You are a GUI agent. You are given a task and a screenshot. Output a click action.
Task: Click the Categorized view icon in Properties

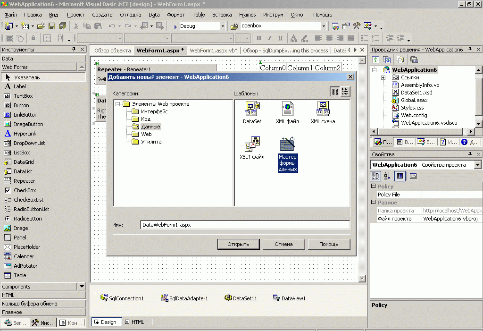click(x=375, y=176)
